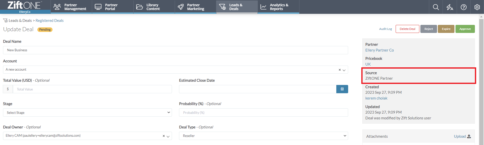This screenshot has width=484, height=145.
Task: Click the Created timestamp 2023 Sep 27
Action: pos(384,92)
